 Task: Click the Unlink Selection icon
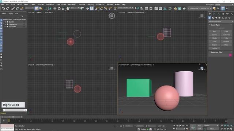click(x=17, y=8)
